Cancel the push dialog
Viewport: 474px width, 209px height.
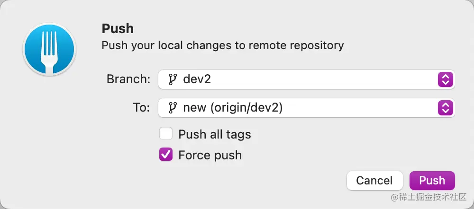point(374,180)
